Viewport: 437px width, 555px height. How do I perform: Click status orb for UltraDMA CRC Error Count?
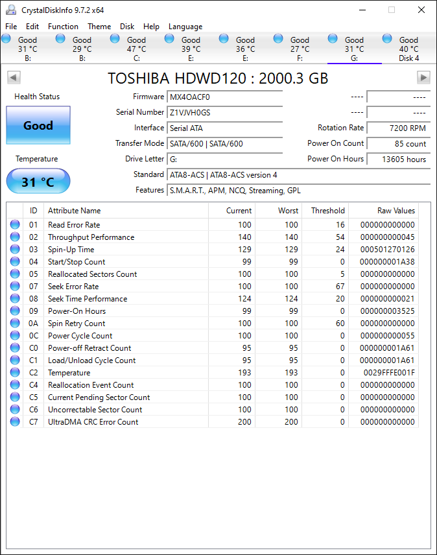coord(15,422)
